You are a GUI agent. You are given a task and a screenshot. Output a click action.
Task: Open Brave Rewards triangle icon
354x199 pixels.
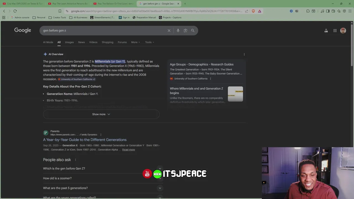(259, 11)
